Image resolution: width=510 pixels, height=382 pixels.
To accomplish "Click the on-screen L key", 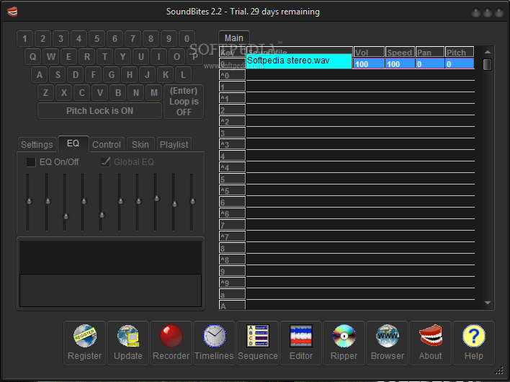I will tap(184, 75).
